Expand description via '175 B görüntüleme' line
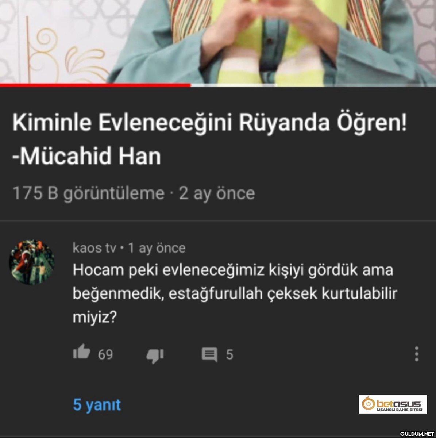Viewport: 436px width, 438px height. point(88,193)
